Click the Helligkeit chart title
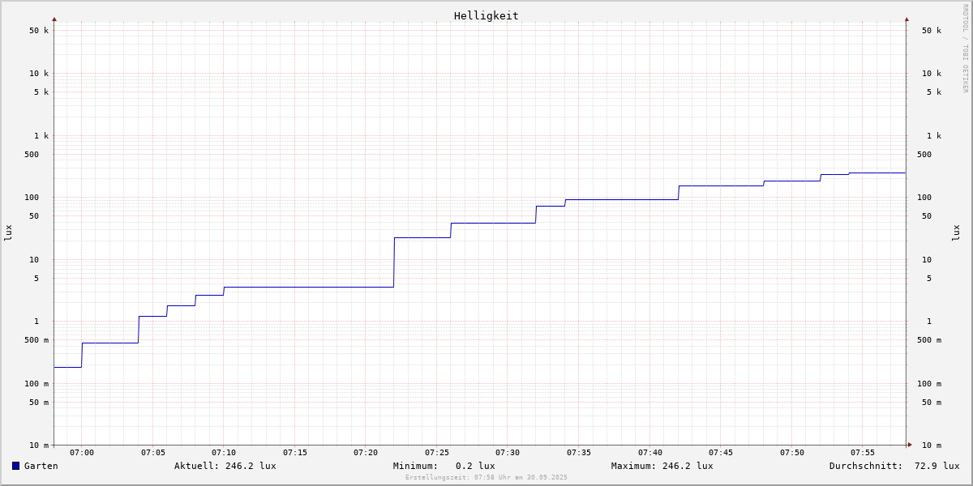The height and width of the screenshot is (486, 973). pos(486,15)
